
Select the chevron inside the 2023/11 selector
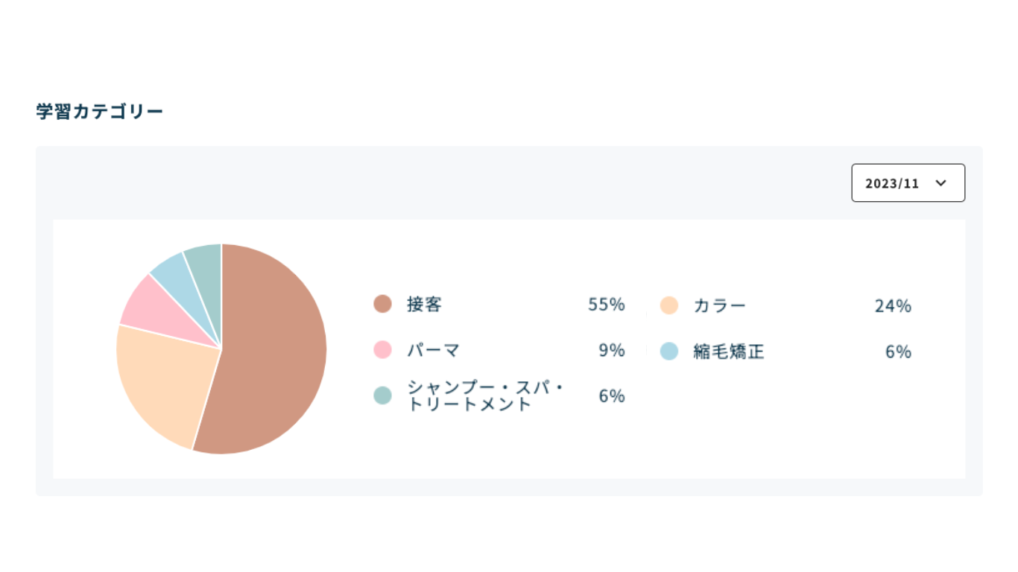tap(940, 182)
